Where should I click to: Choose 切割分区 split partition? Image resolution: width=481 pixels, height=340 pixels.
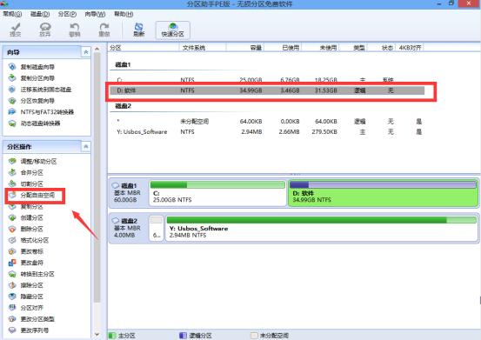coord(26,184)
